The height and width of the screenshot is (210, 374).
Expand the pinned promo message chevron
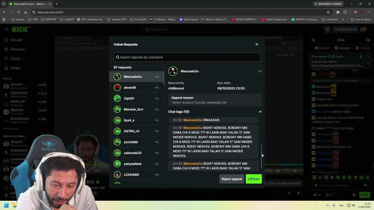(x=368, y=63)
